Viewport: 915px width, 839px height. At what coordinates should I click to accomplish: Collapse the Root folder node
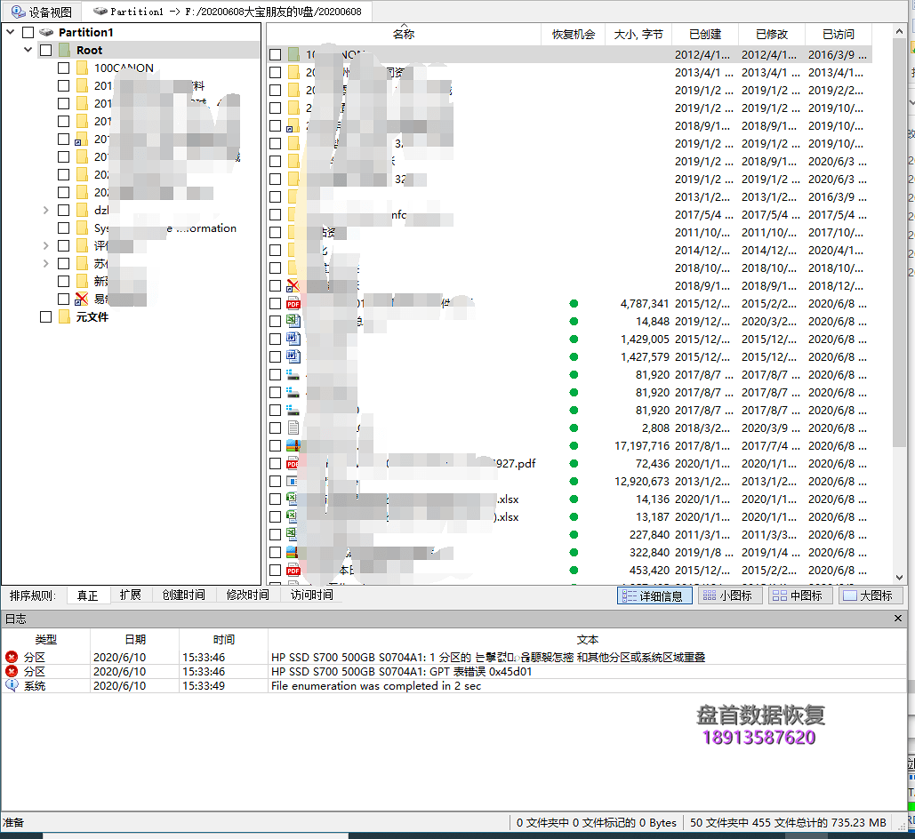(x=28, y=50)
